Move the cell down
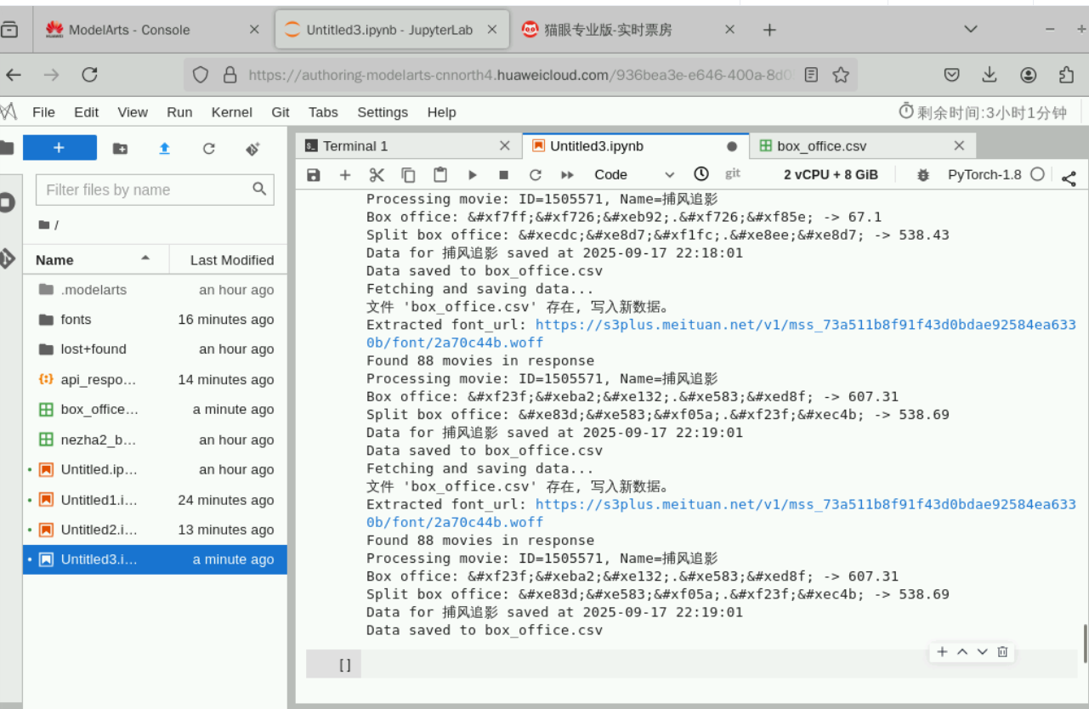Screen dimensions: 1089x709 [x=983, y=652]
